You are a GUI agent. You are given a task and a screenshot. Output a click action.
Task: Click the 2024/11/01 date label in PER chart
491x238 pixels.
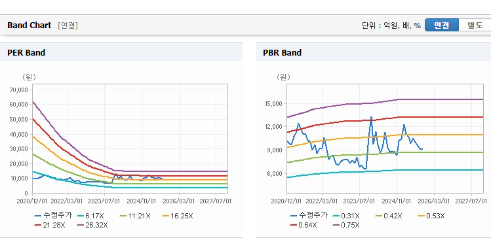(142, 201)
